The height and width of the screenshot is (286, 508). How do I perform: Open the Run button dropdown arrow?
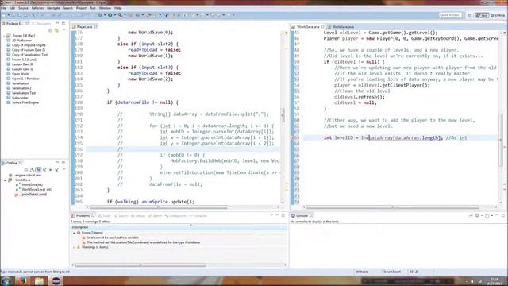[x=114, y=15]
